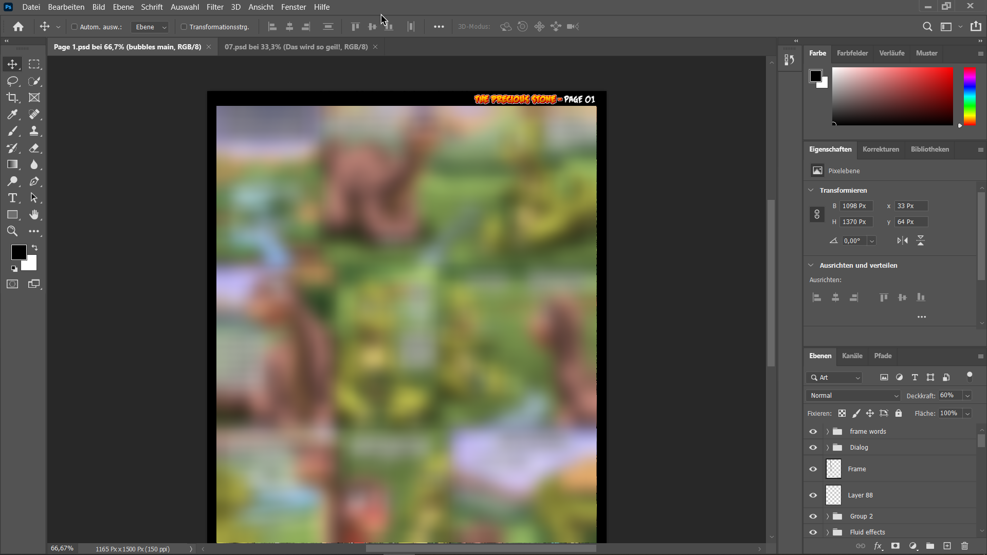Create a new layer group
987x555 pixels.
[x=930, y=546]
